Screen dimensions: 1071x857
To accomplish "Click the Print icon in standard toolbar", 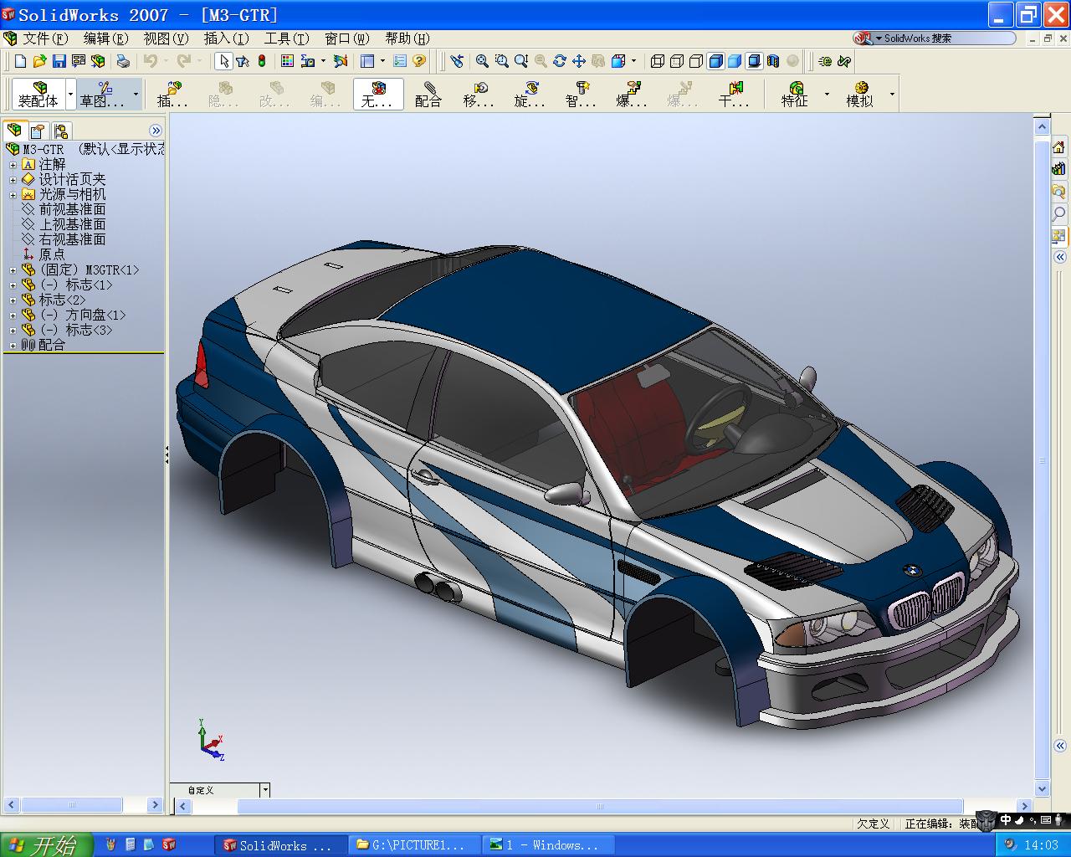I will click(123, 61).
